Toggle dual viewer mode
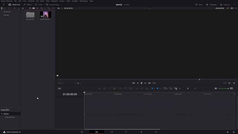Image resolution: width=238 pixels, height=134 pixels. [232, 8]
